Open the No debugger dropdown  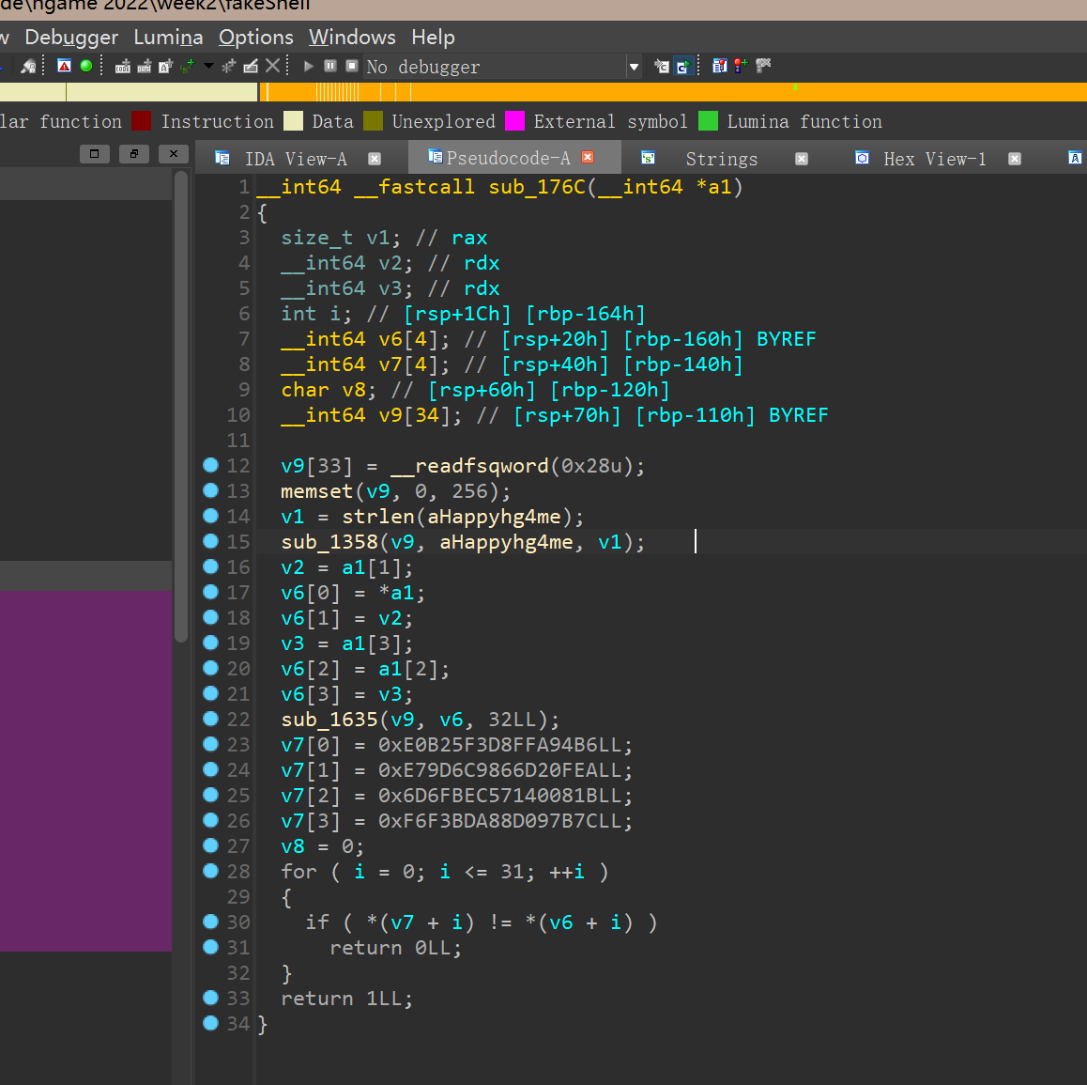coord(634,67)
